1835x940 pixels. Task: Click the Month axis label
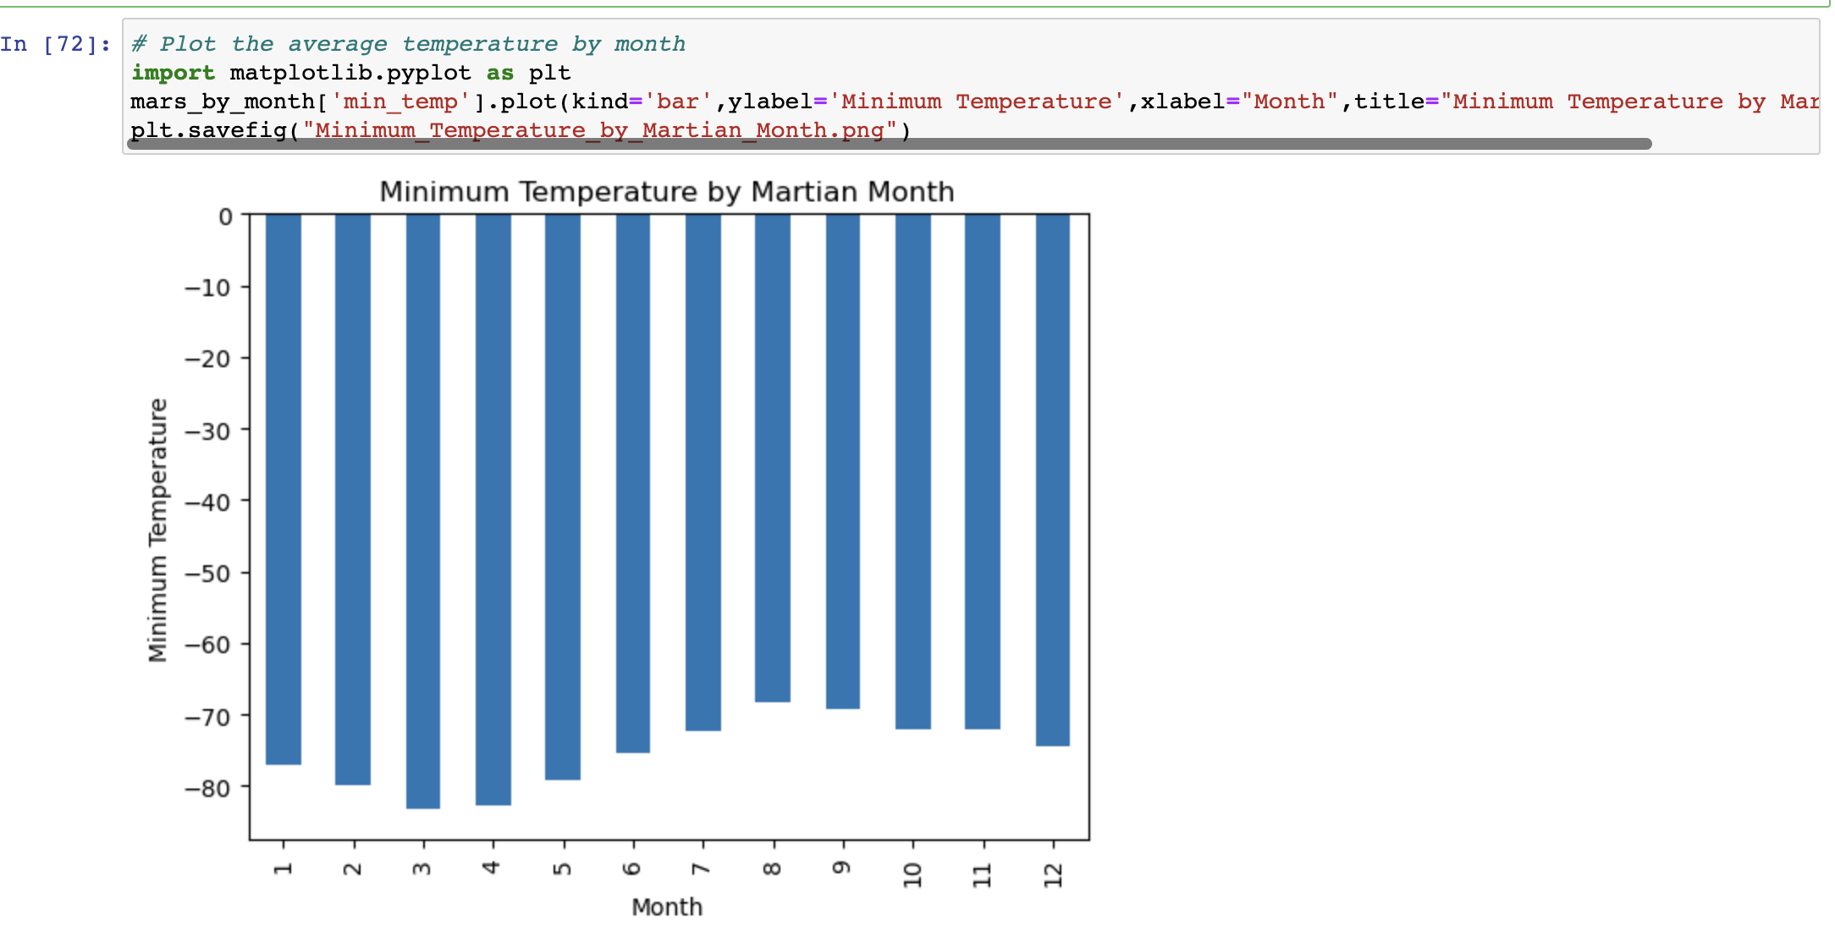tap(667, 907)
